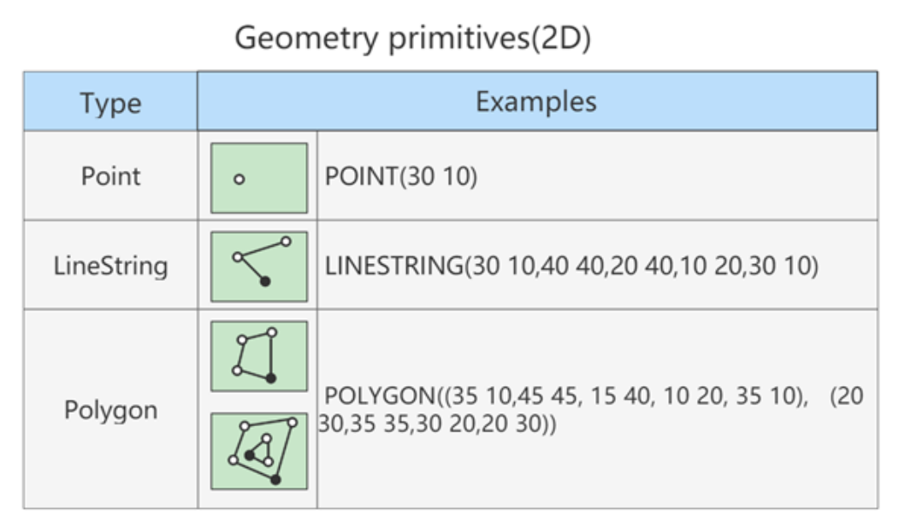Click inner ring's black vertex in holed-polygon thumbnail
Viewport: 905px width, 521px height.
coord(249,455)
